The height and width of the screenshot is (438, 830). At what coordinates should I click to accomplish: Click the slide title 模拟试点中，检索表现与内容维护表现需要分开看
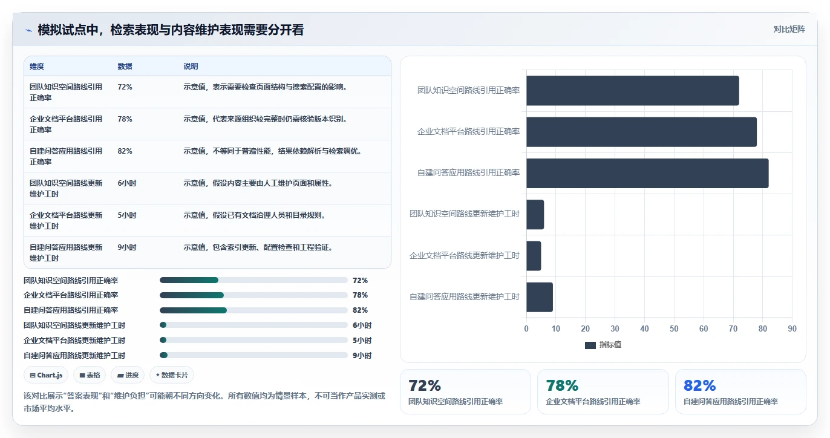point(171,30)
